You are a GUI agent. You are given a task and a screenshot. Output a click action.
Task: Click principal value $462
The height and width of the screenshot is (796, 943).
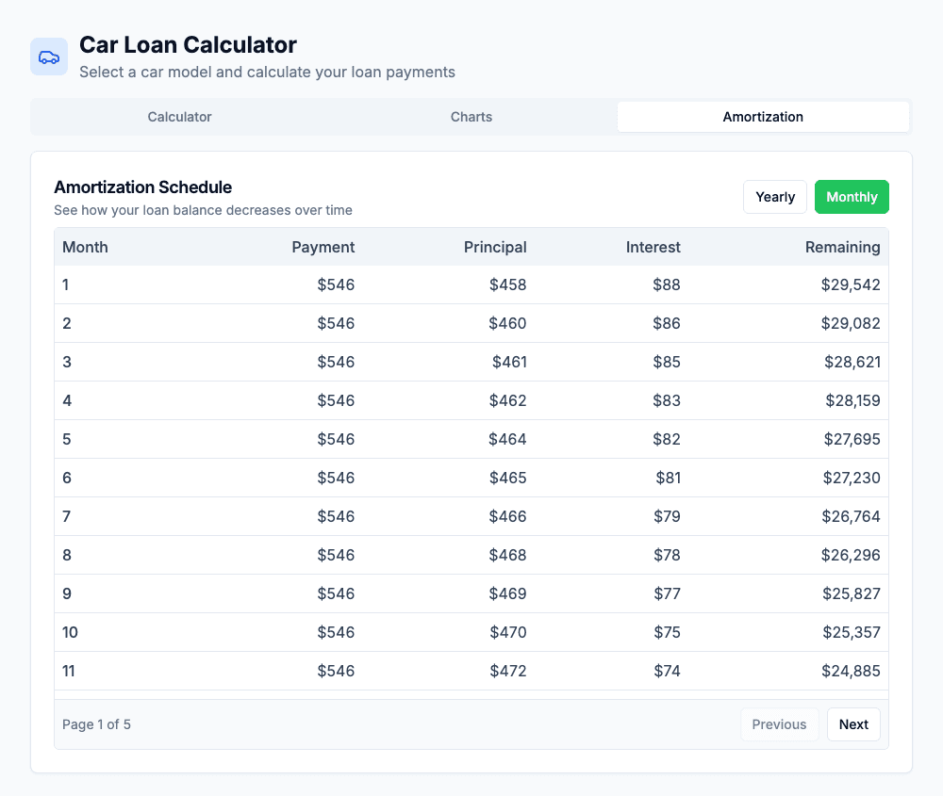pos(507,400)
